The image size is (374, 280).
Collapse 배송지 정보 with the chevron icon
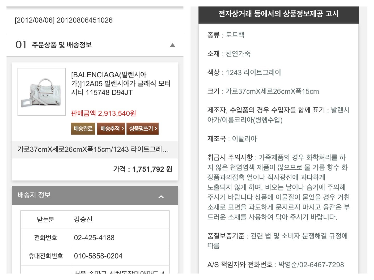point(161,197)
